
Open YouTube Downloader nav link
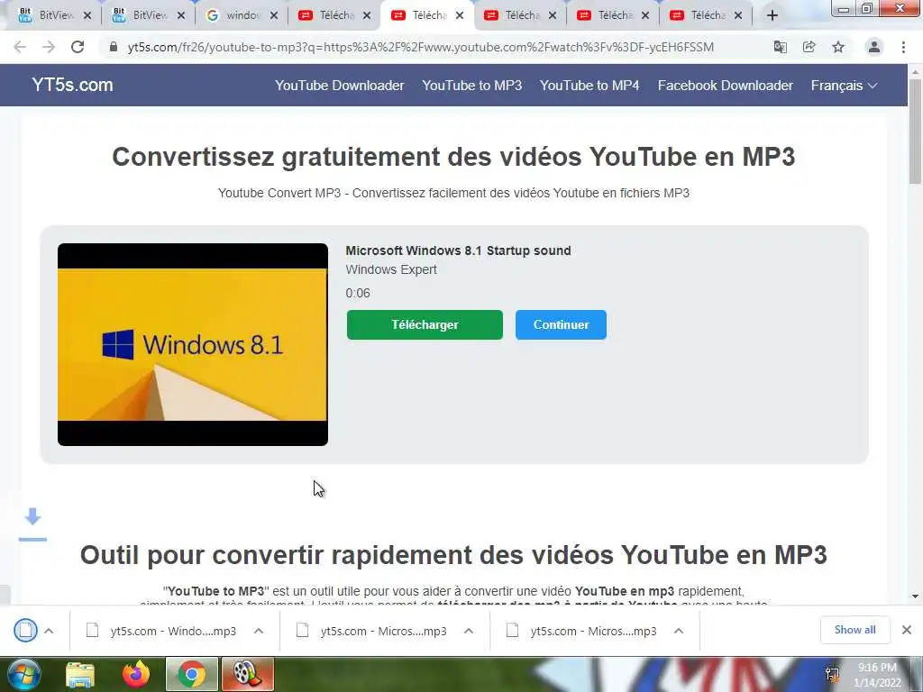coord(340,86)
